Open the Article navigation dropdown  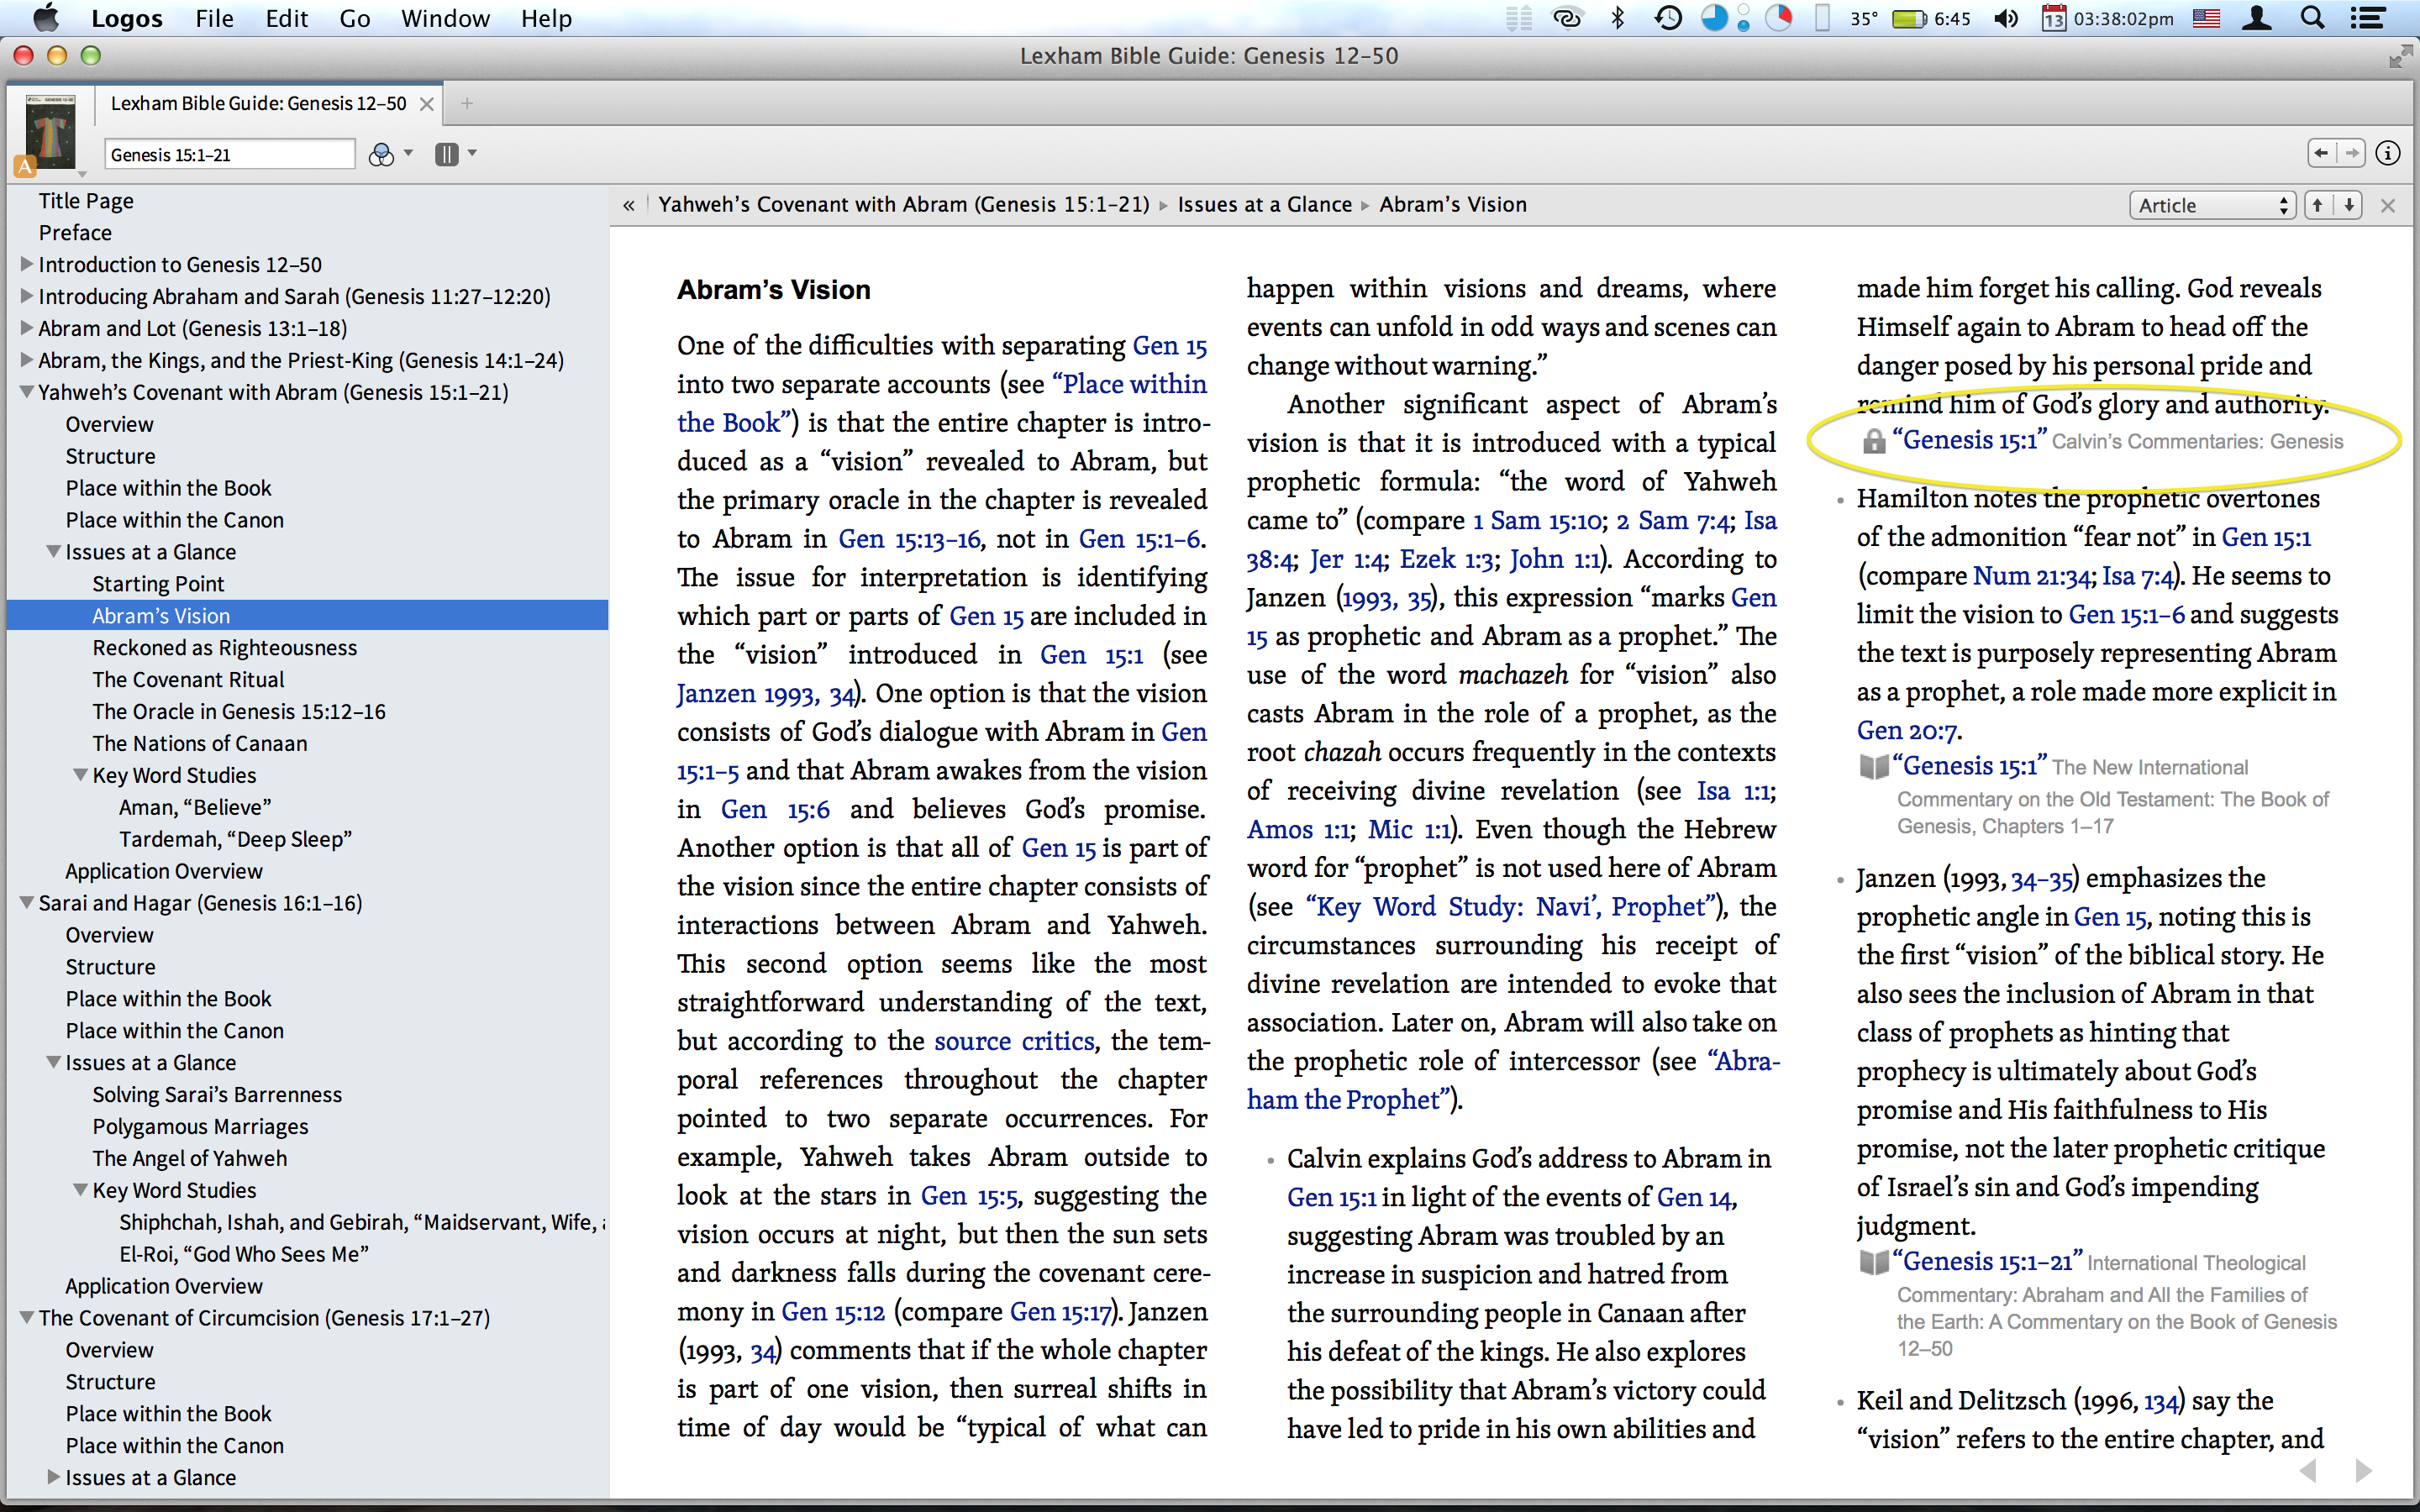2210,205
